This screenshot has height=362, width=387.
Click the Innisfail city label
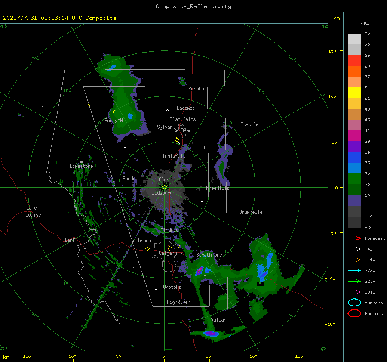tap(174, 156)
